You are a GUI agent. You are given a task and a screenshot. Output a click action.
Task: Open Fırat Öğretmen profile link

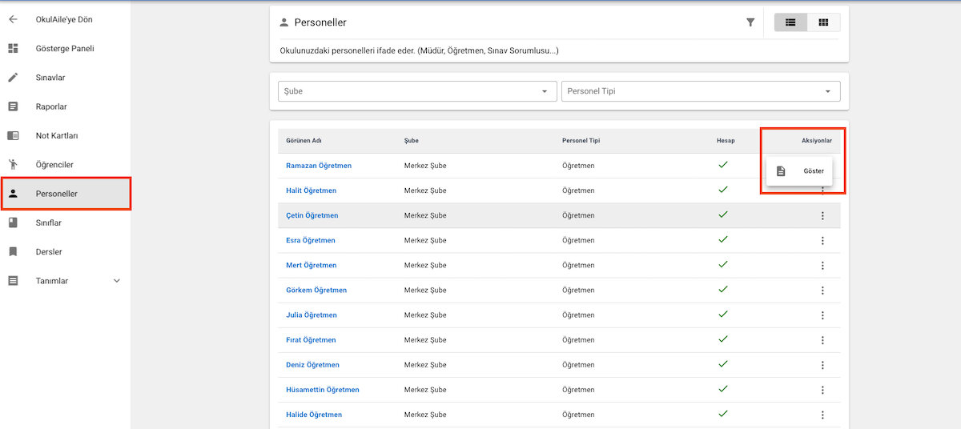311,340
